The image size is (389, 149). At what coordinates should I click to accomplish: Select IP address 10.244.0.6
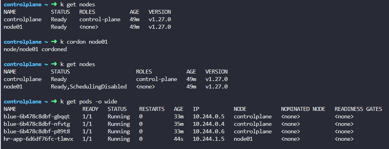click(208, 131)
